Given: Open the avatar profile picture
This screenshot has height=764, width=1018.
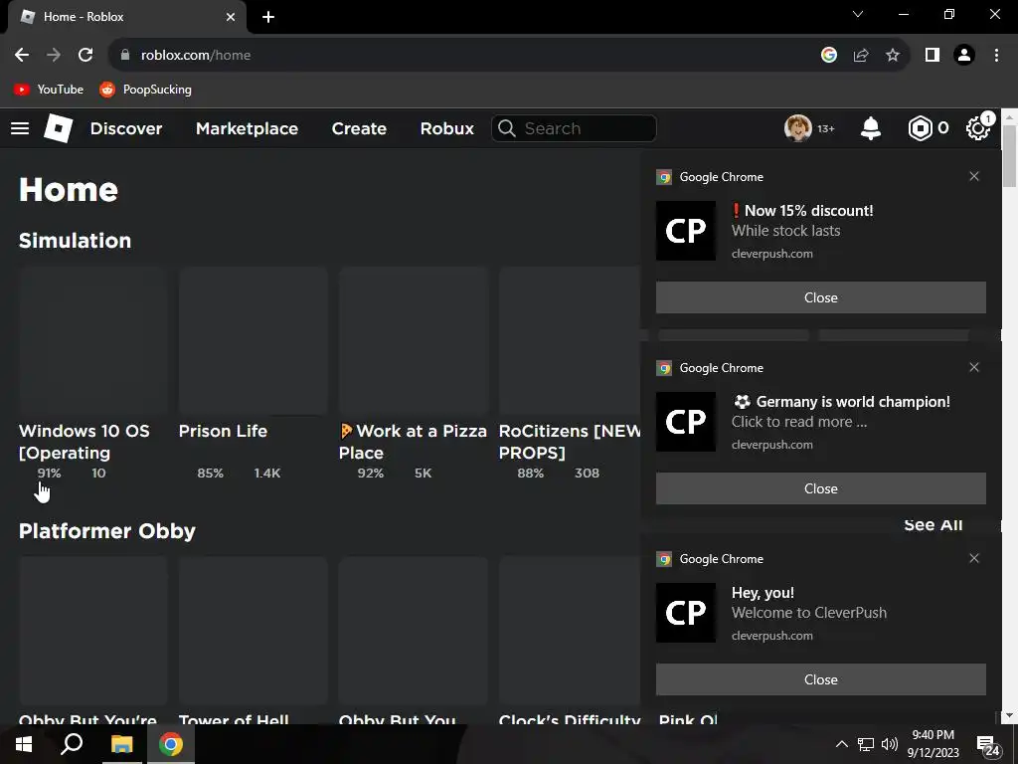Looking at the screenshot, I should [797, 128].
